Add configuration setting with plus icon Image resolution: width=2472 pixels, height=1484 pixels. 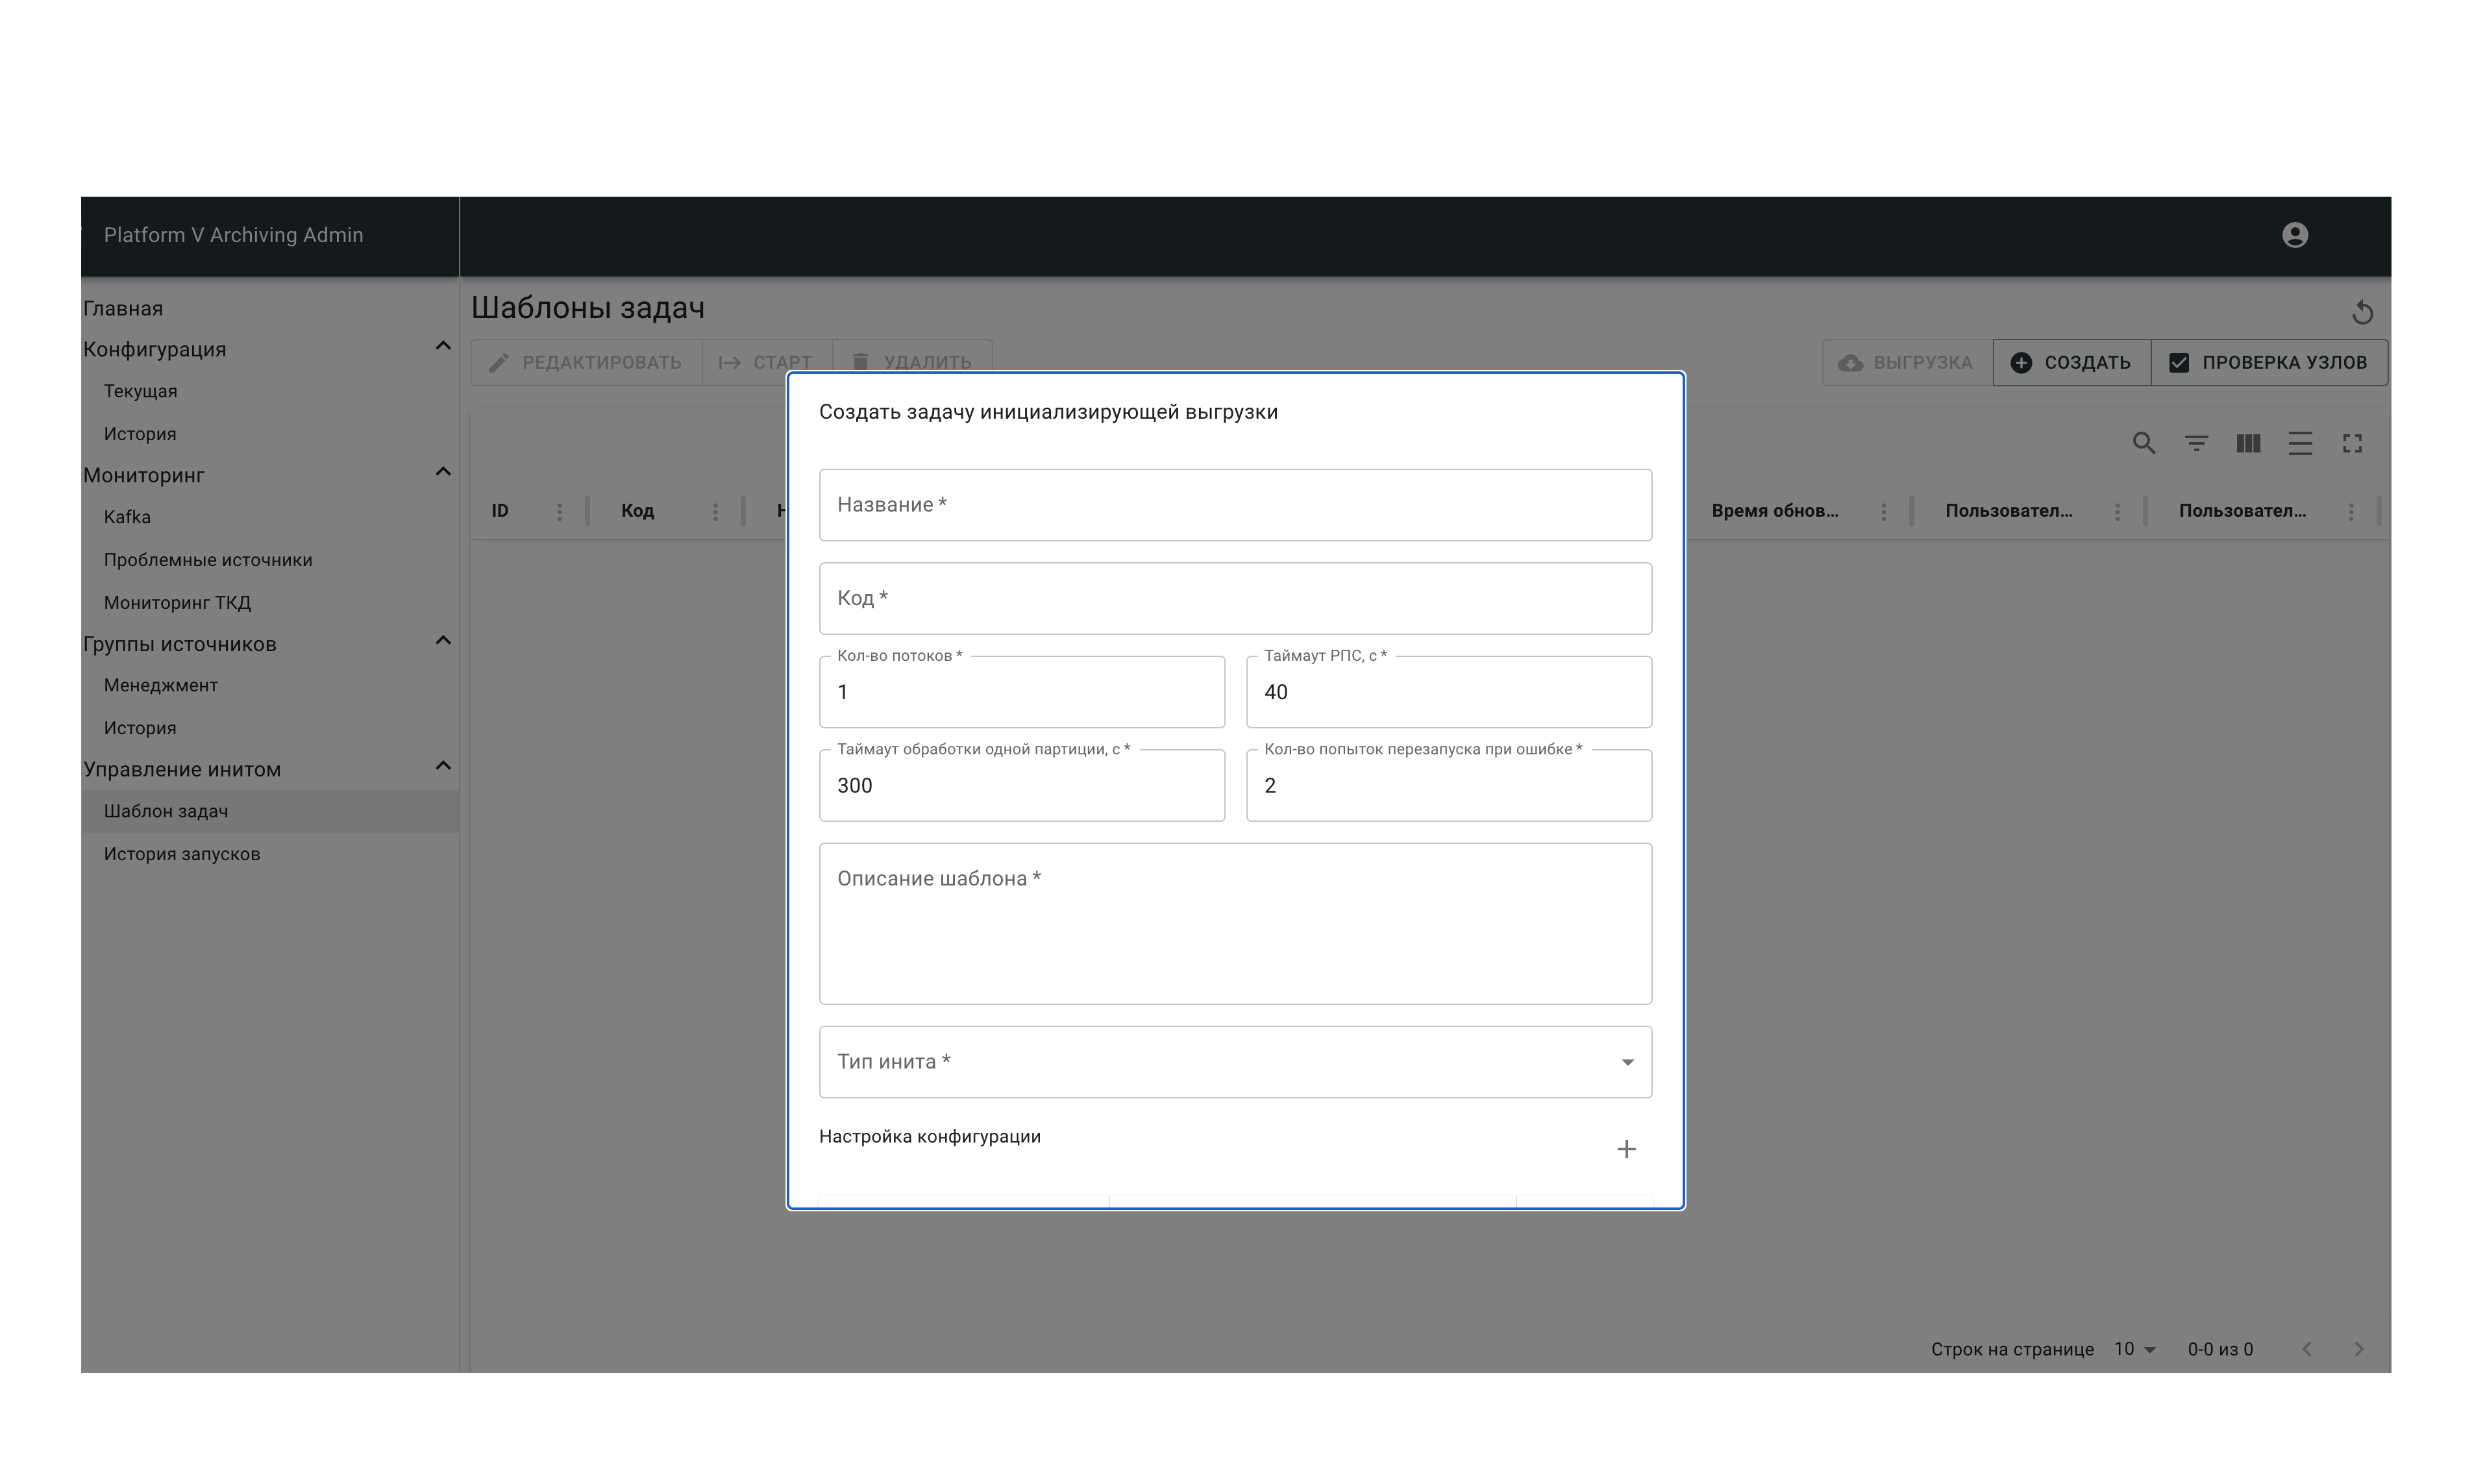click(x=1626, y=1149)
